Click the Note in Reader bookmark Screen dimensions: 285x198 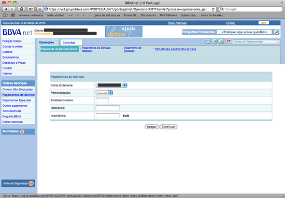(x=212, y=15)
